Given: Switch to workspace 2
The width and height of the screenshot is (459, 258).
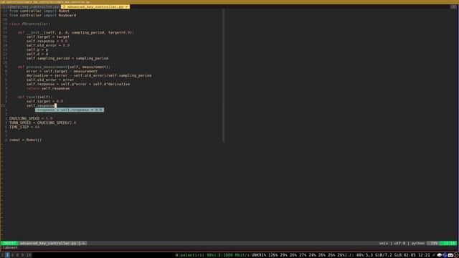Looking at the screenshot, I should click(x=2, y=255).
